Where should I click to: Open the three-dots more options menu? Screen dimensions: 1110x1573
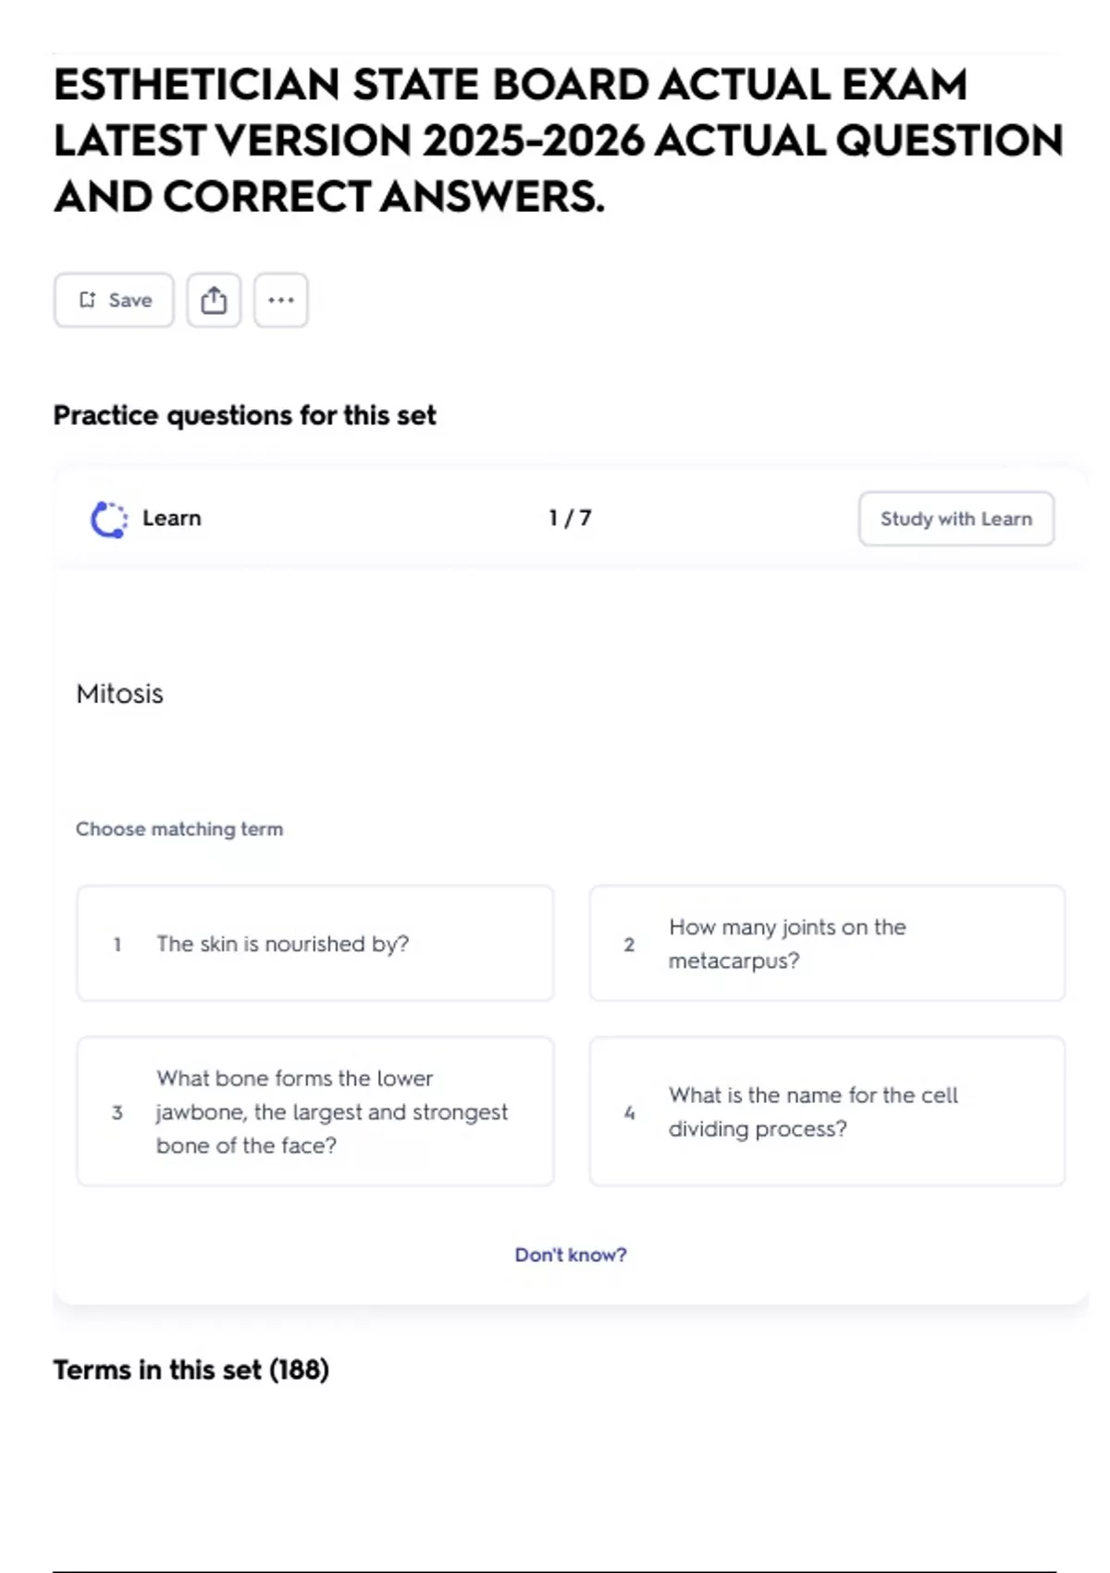coord(281,300)
